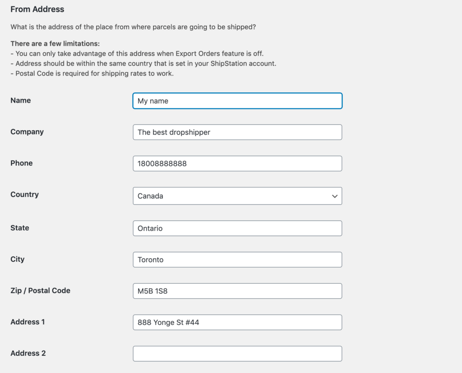Click the chevron arrow on Country select
462x373 pixels.
tap(334, 196)
